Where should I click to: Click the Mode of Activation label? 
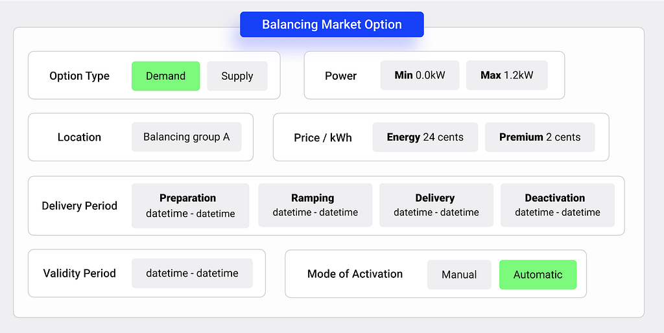point(355,274)
